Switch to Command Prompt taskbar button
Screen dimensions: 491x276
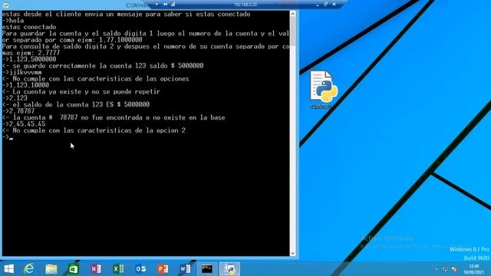tap(207, 269)
